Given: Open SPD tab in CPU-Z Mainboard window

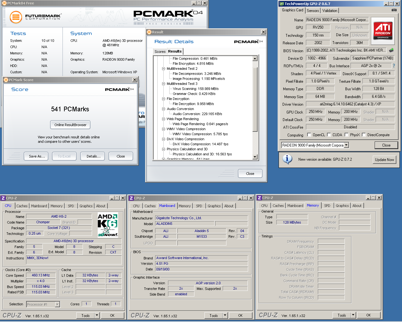Looking at the screenshot, I should (x=199, y=206).
